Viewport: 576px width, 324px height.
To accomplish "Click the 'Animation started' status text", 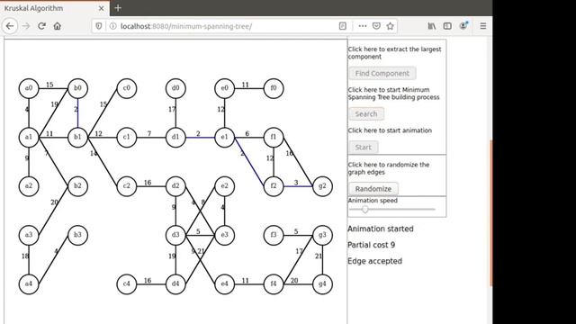I will coord(380,229).
